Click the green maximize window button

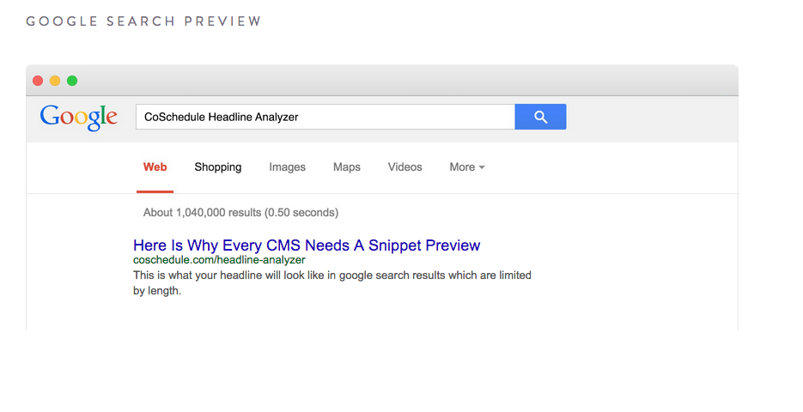point(72,81)
